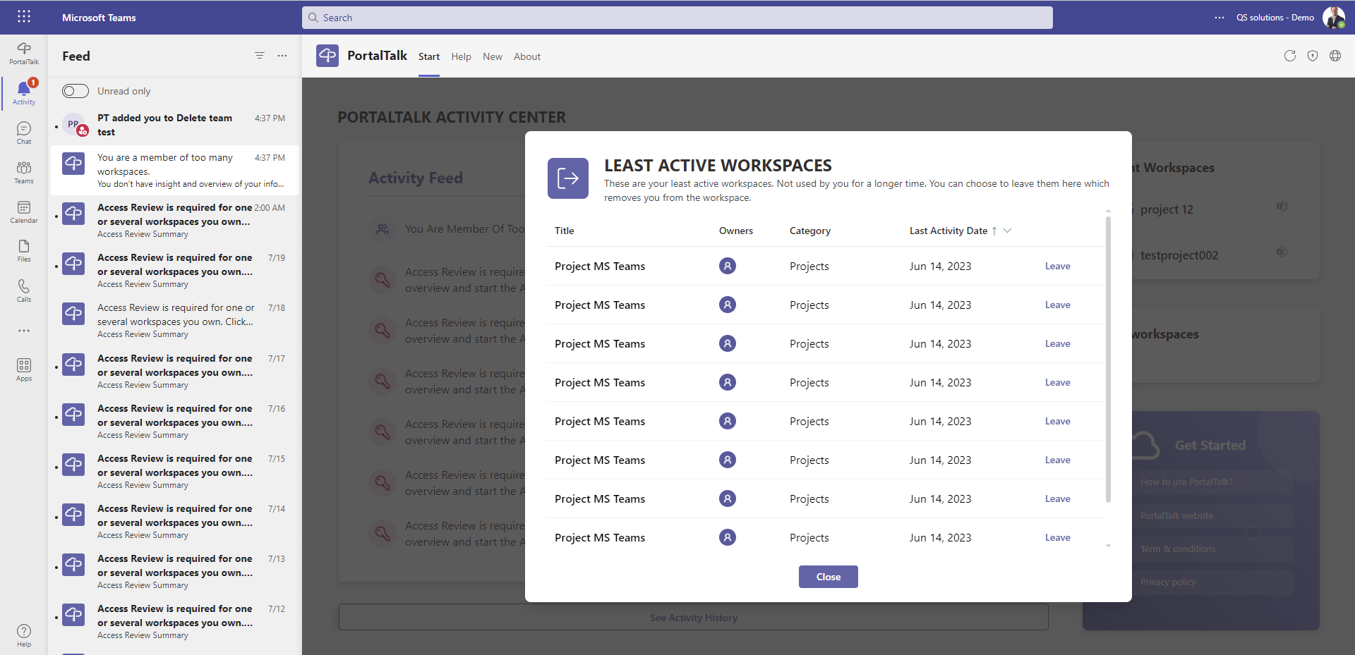Open the member of too many workspaces notification
Viewport: 1355px width, 655px height.
pyautogui.click(x=175, y=170)
